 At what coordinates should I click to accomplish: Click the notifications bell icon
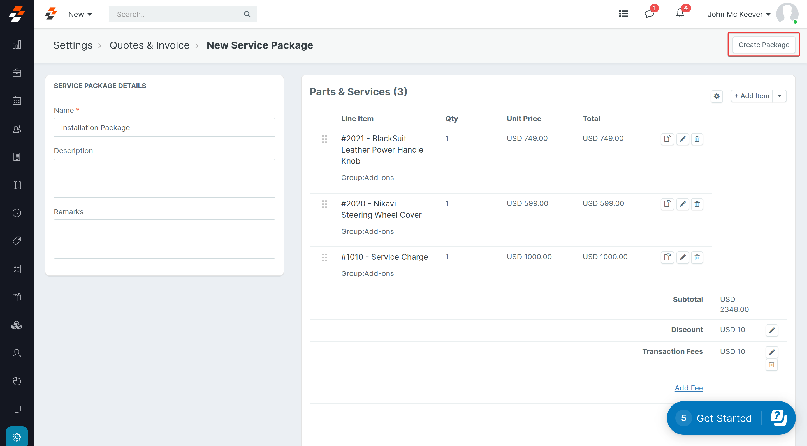(680, 14)
